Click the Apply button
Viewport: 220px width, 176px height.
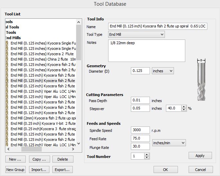200,156
